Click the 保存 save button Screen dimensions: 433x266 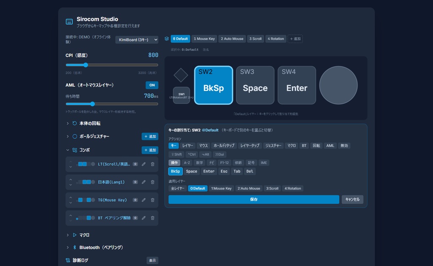[x=254, y=200]
